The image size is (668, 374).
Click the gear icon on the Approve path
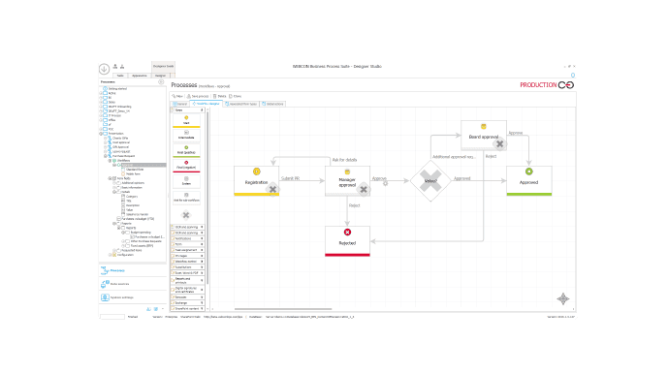(386, 183)
